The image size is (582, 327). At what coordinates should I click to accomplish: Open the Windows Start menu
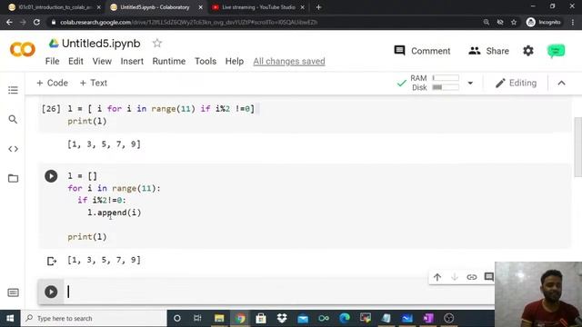(x=10, y=319)
